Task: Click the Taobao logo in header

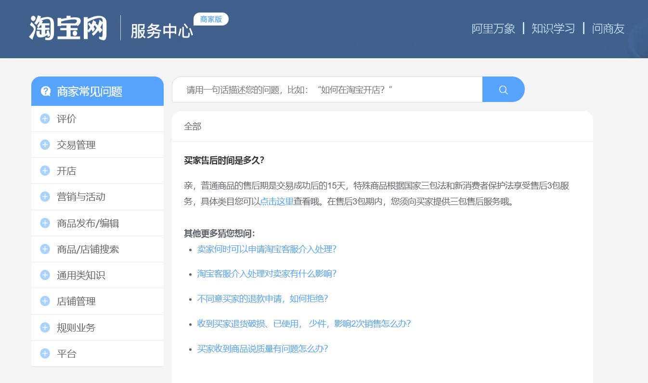Action: [x=68, y=28]
